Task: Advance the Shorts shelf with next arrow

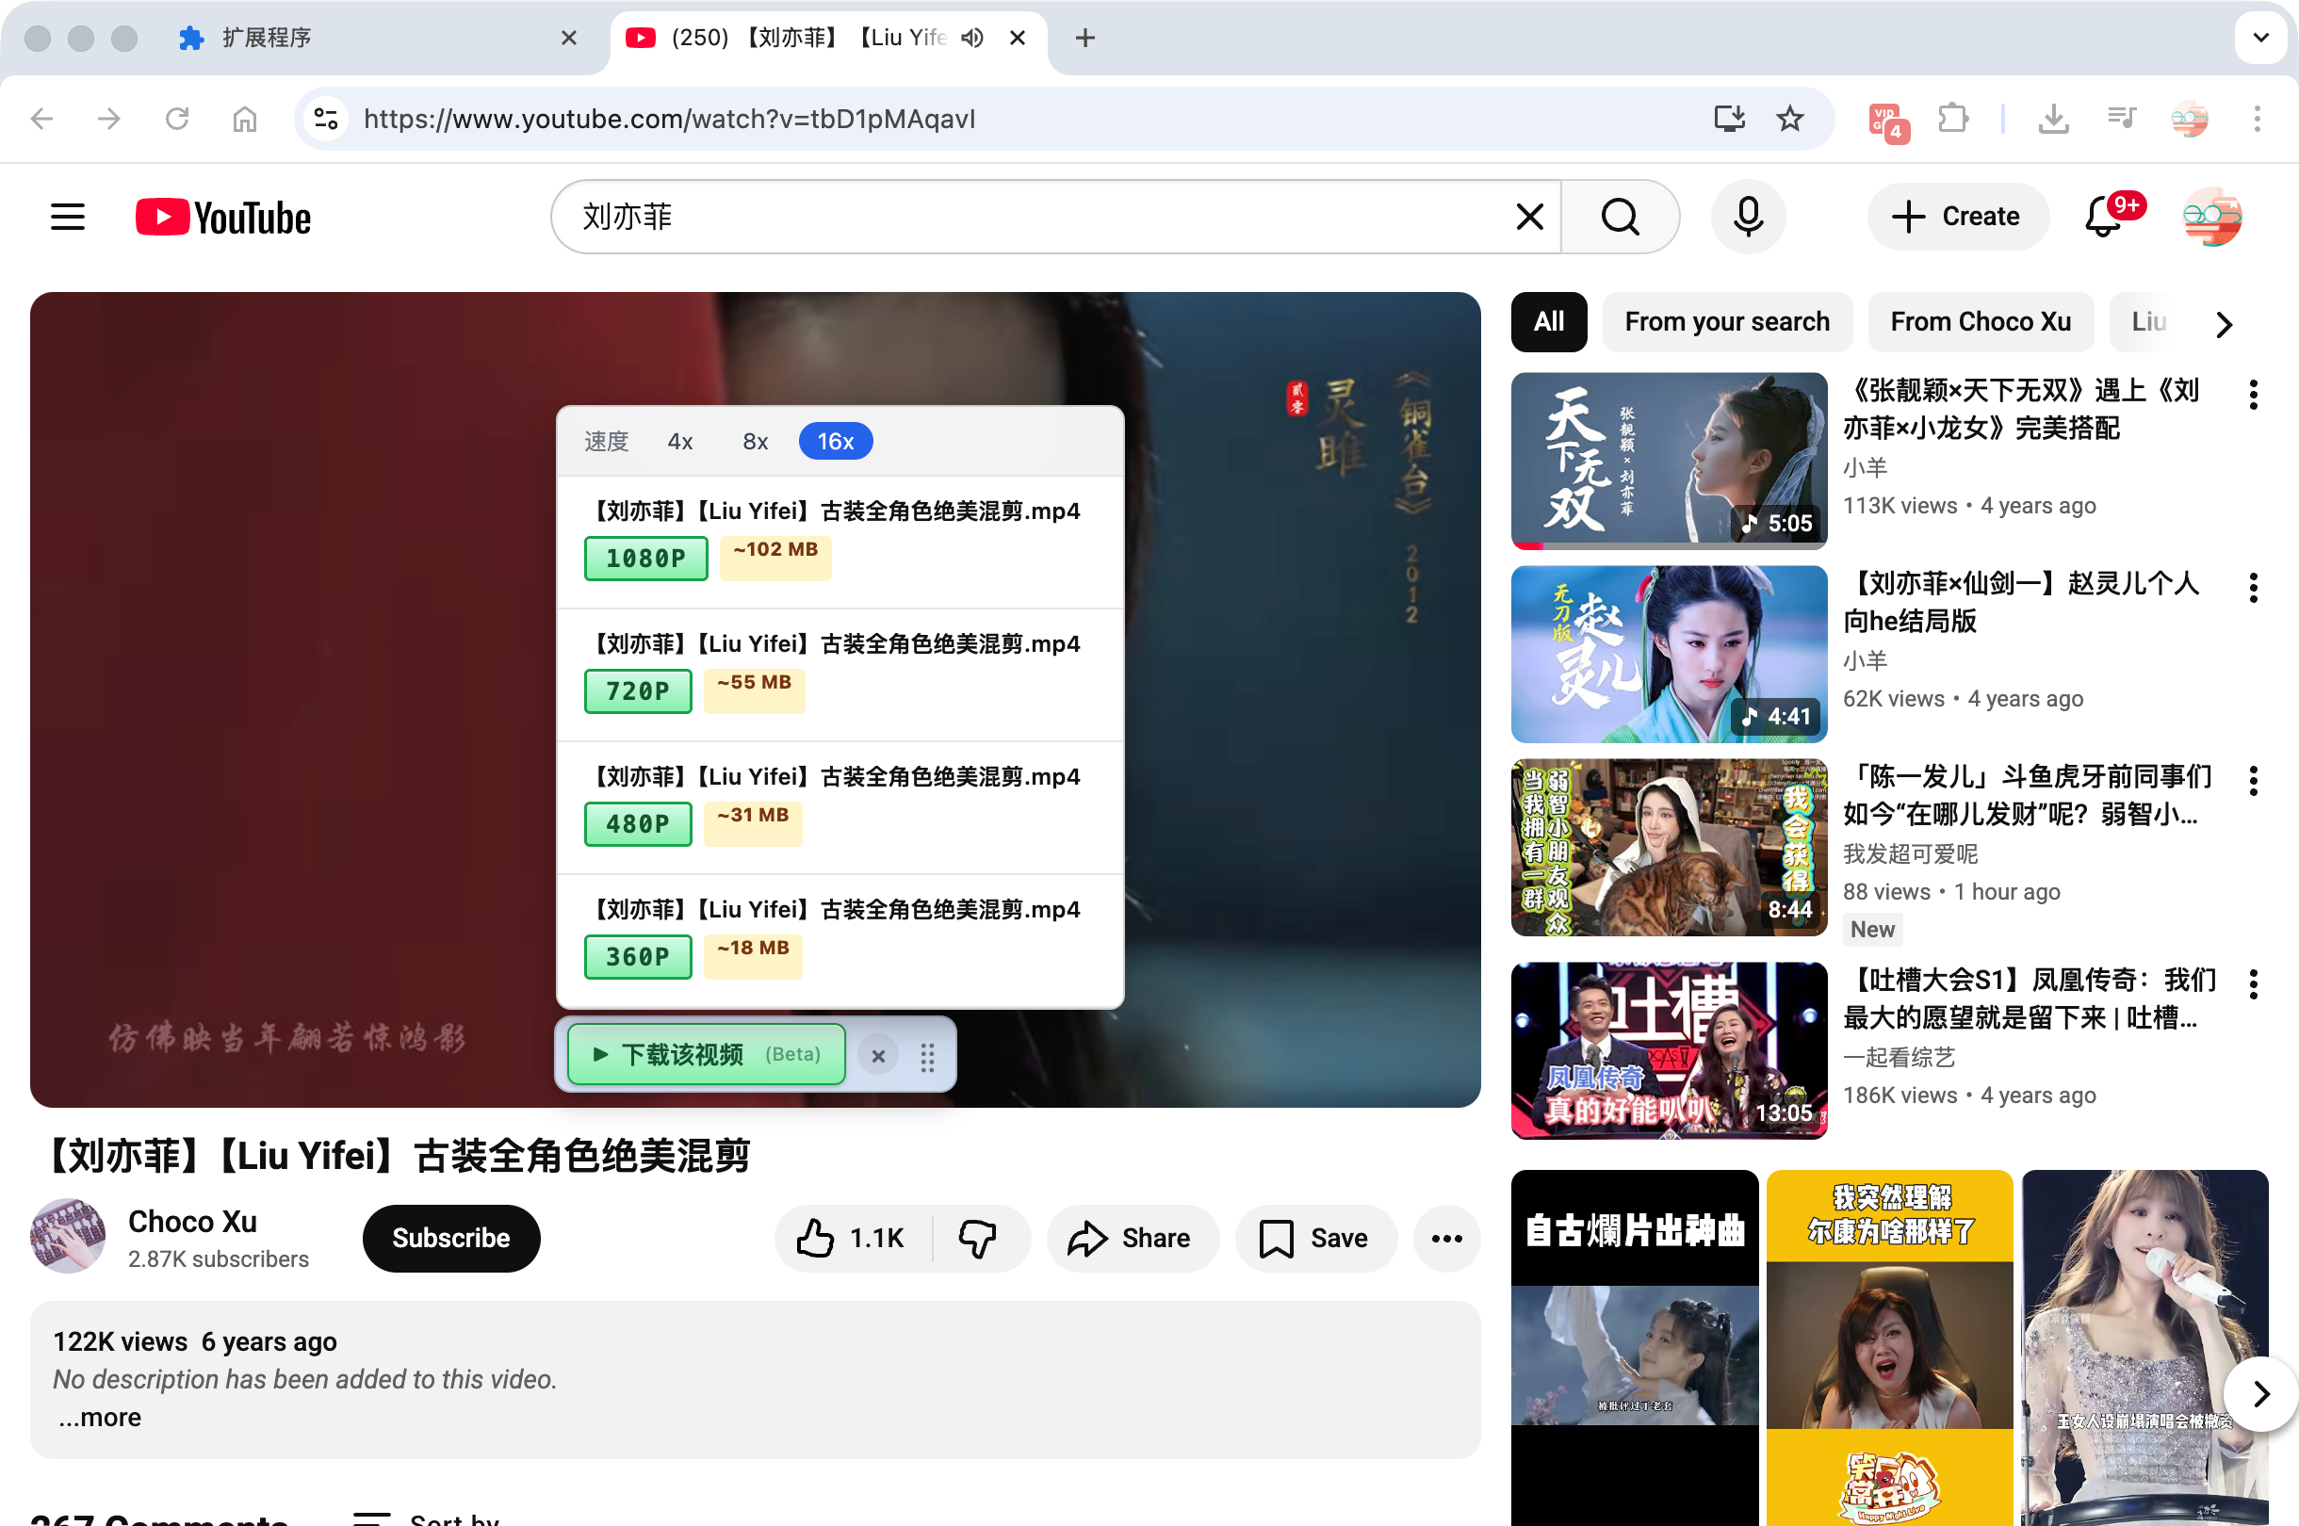Action: 2260,1395
